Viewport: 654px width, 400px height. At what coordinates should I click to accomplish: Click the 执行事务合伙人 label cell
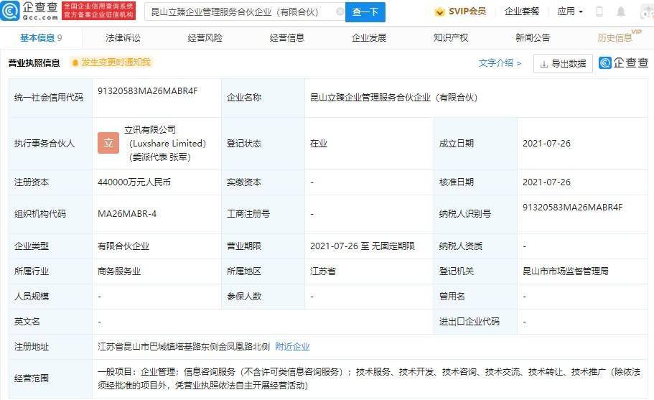[x=50, y=144]
